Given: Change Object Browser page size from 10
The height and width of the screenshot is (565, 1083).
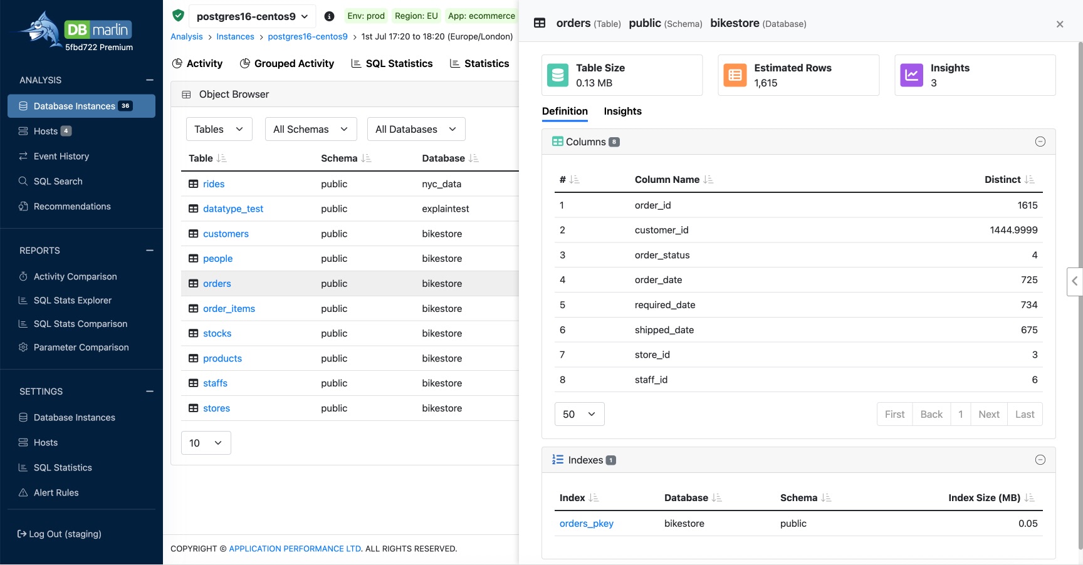Looking at the screenshot, I should (206, 443).
